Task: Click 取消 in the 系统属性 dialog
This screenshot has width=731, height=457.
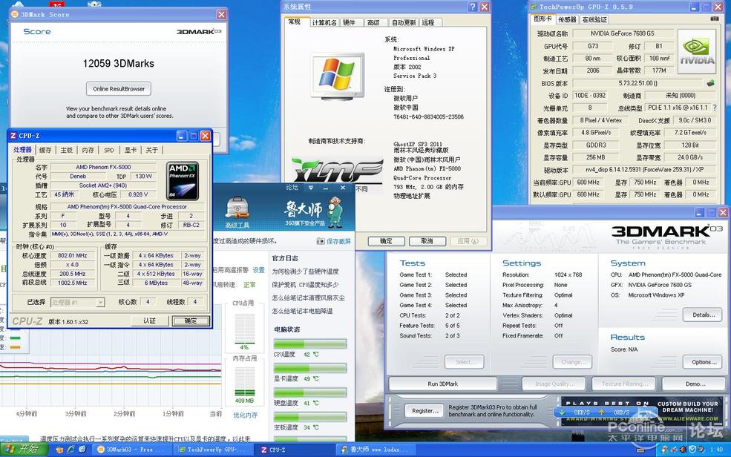Action: pyautogui.click(x=427, y=241)
